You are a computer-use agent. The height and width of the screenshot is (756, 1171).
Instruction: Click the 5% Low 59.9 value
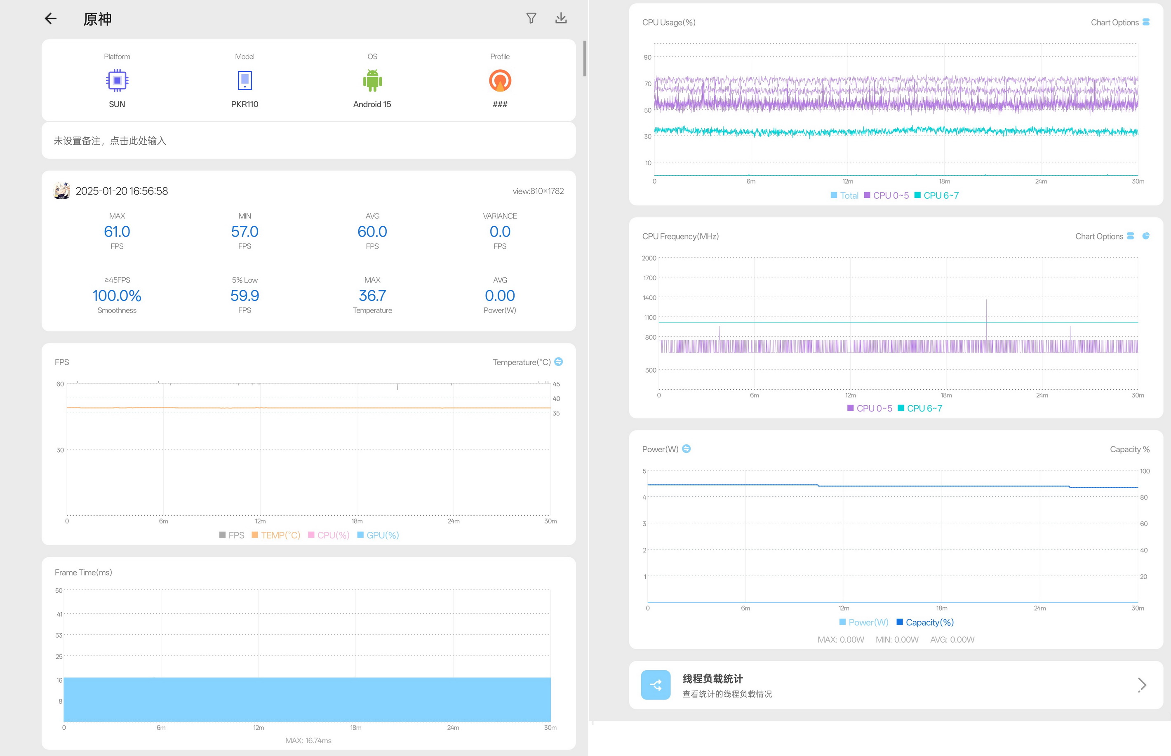pos(245,296)
